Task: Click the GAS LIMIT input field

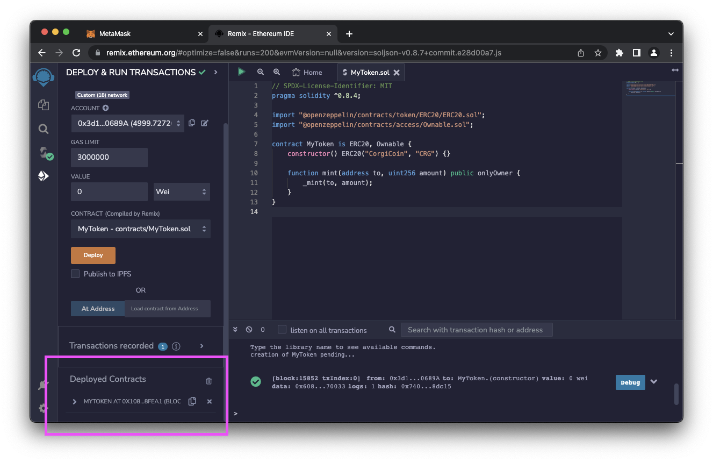Action: pos(109,158)
